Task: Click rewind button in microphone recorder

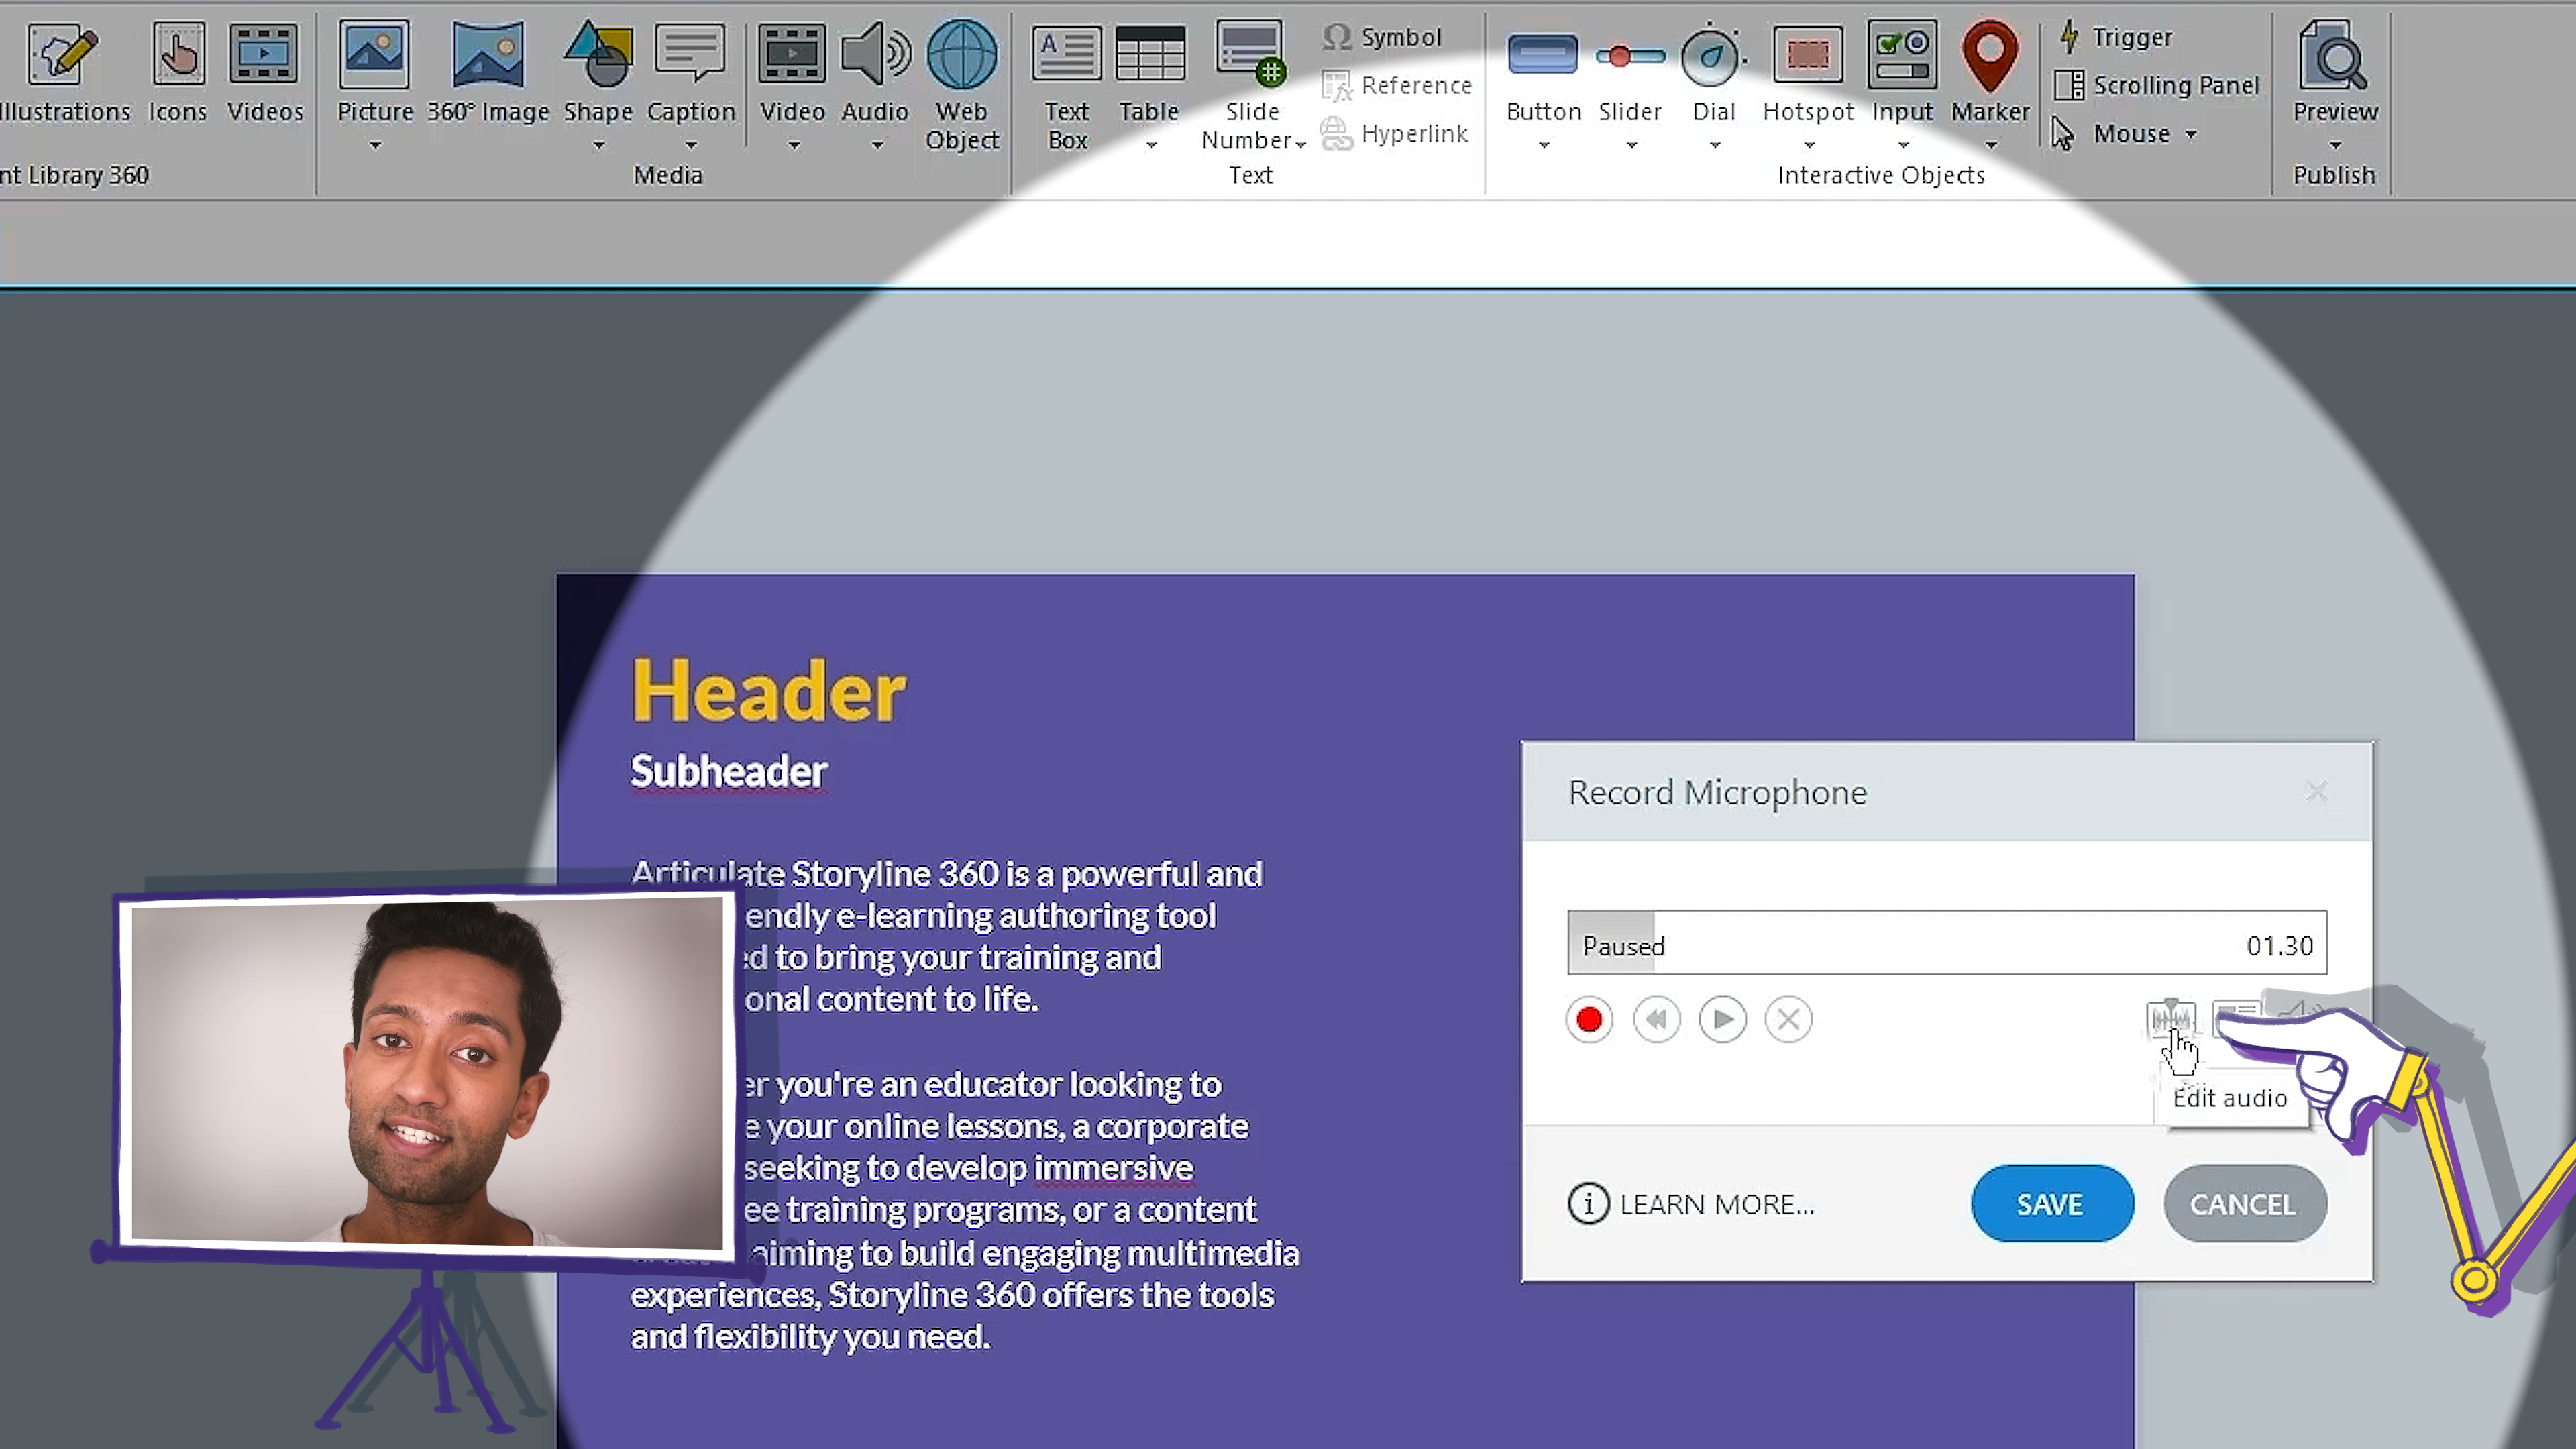Action: 1656,1017
